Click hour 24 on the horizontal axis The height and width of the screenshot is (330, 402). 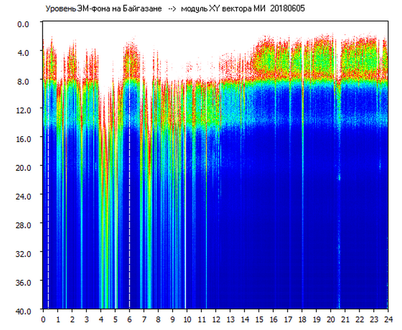388,319
